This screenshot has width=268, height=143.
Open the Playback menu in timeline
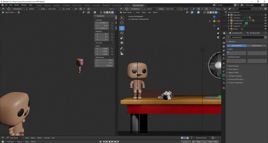[11, 142]
